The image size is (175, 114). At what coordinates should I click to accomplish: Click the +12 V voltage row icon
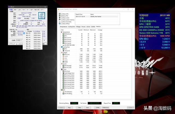pyautogui.click(x=63, y=60)
